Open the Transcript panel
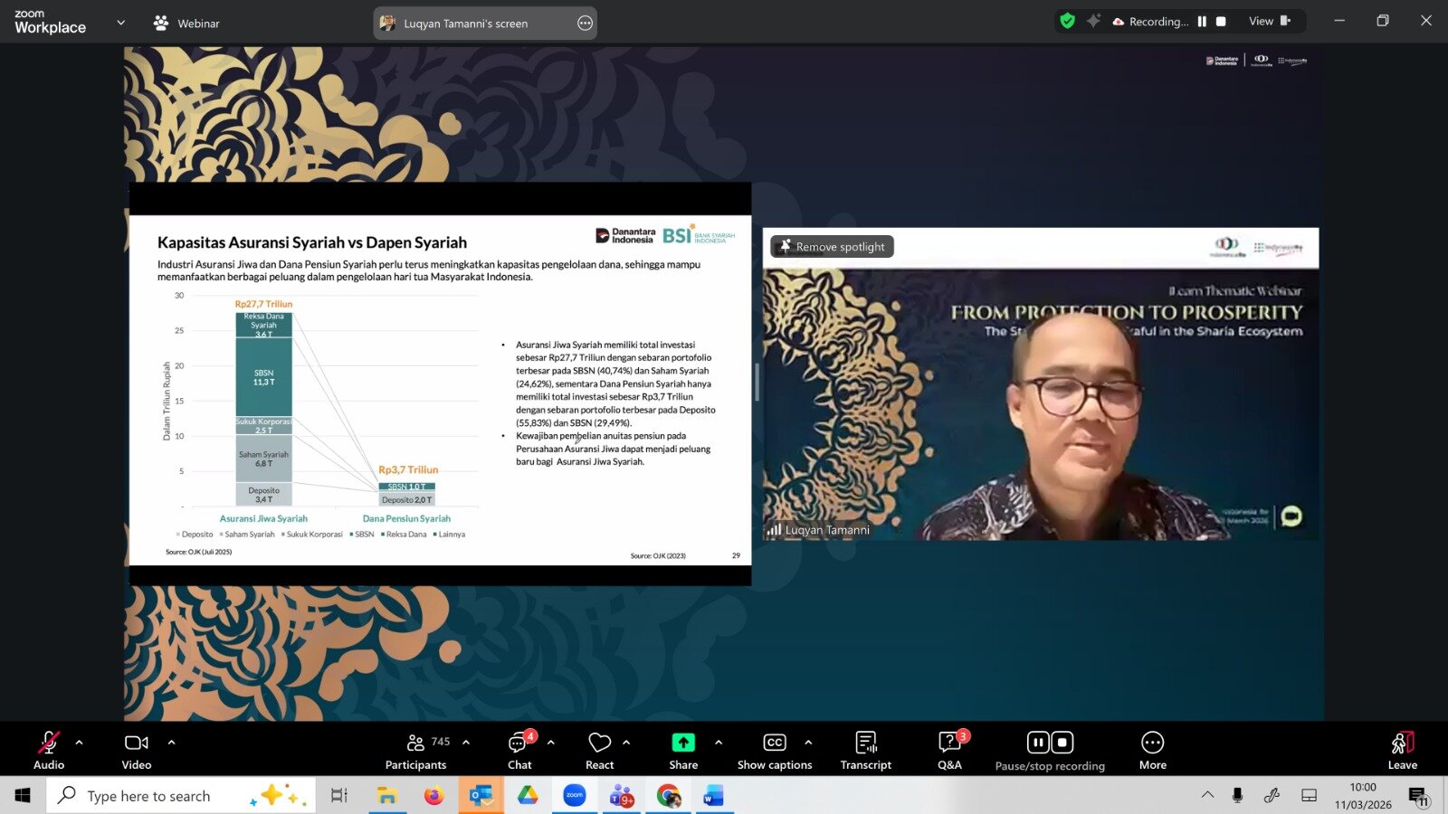1448x814 pixels. (x=865, y=750)
